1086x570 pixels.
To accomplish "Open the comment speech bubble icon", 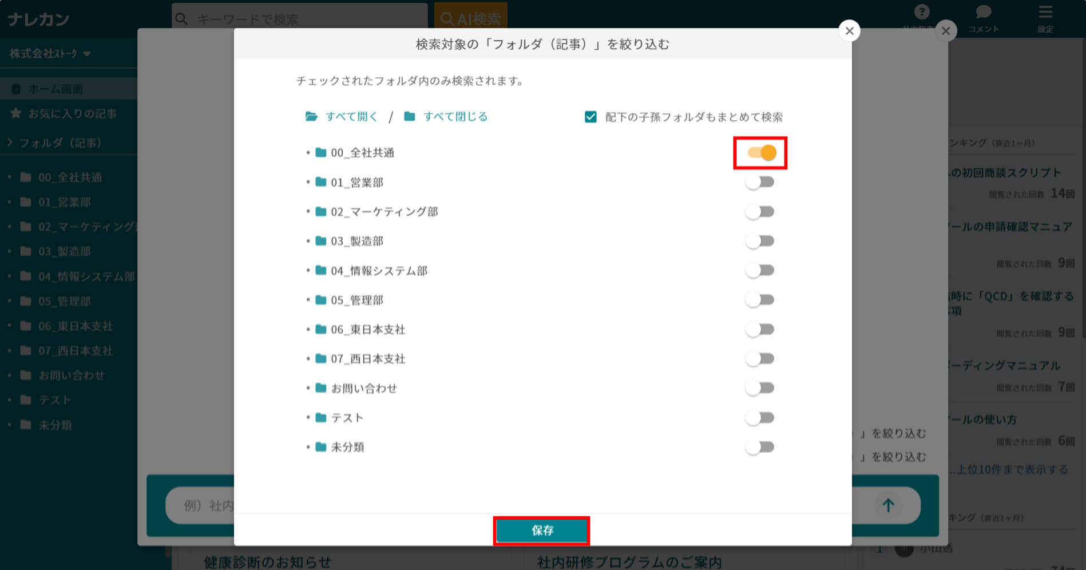I will tap(983, 12).
